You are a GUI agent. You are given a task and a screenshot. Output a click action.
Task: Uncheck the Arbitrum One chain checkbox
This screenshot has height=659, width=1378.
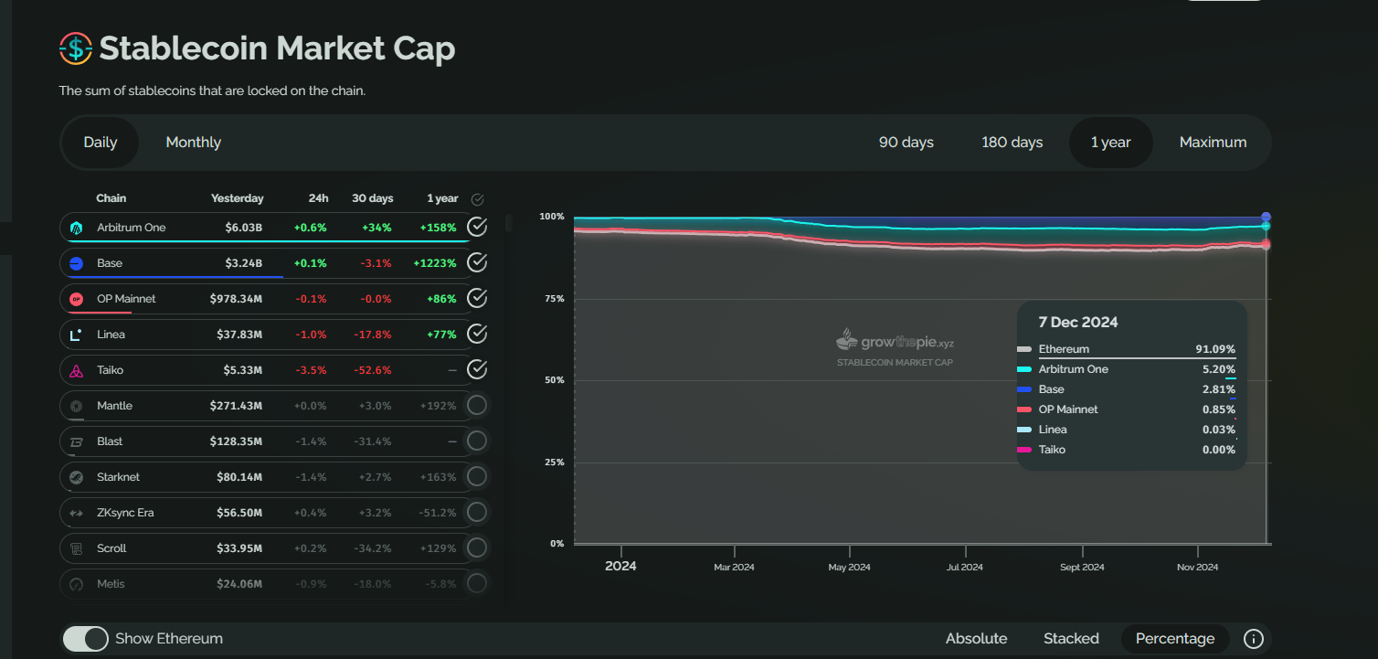(x=477, y=227)
